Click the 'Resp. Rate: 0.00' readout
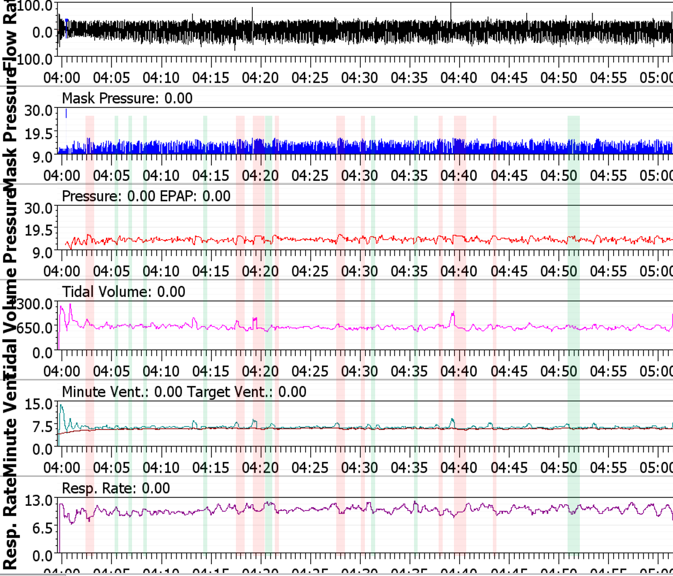The image size is (673, 576). click(116, 488)
